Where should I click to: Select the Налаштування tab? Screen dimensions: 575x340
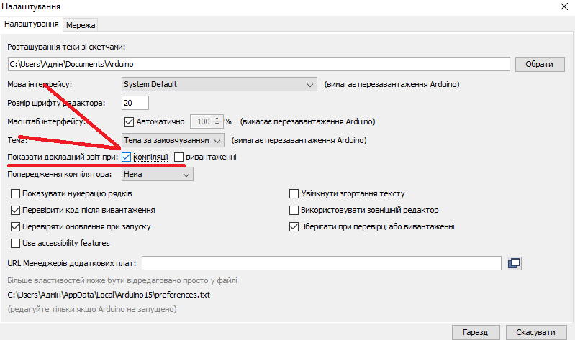tap(31, 24)
